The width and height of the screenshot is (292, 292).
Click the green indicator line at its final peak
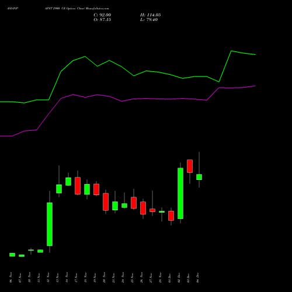tap(231, 51)
